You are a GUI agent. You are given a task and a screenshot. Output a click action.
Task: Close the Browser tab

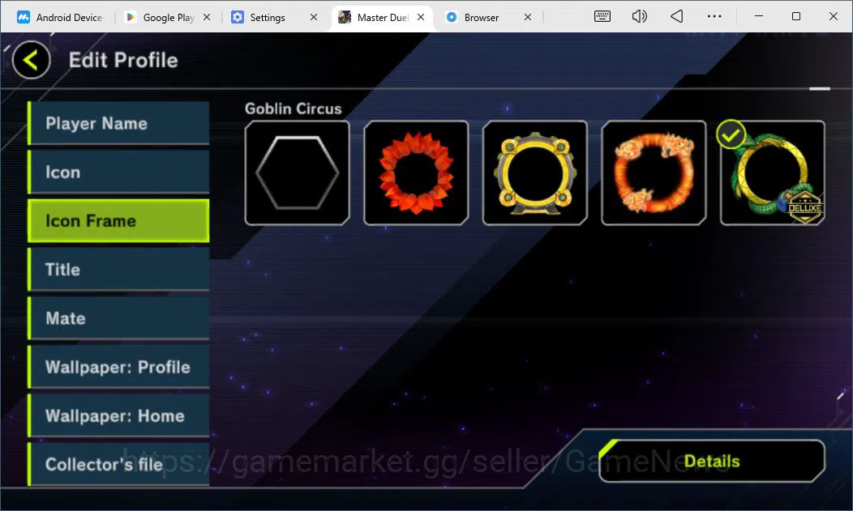(527, 17)
